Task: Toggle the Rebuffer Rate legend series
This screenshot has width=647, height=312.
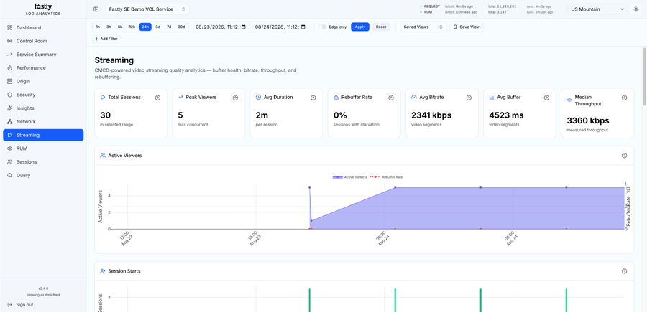Action: pos(386,177)
